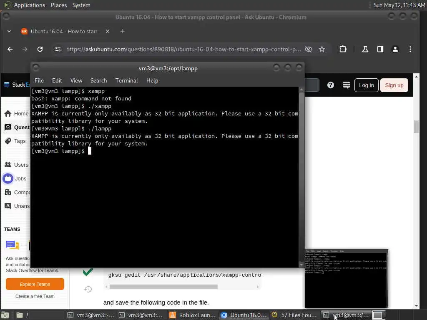Go to Home in Ask Ubuntu sidebar
Viewport: 427px width, 320px height.
(x=21, y=113)
